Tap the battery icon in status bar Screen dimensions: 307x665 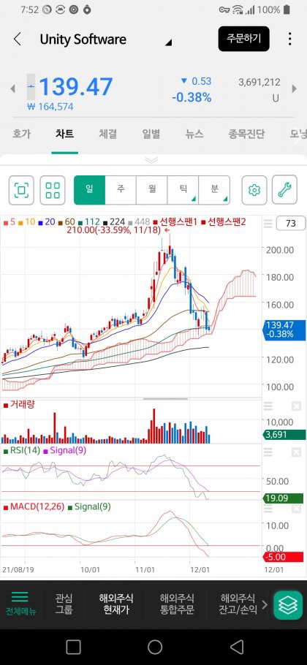287,9
